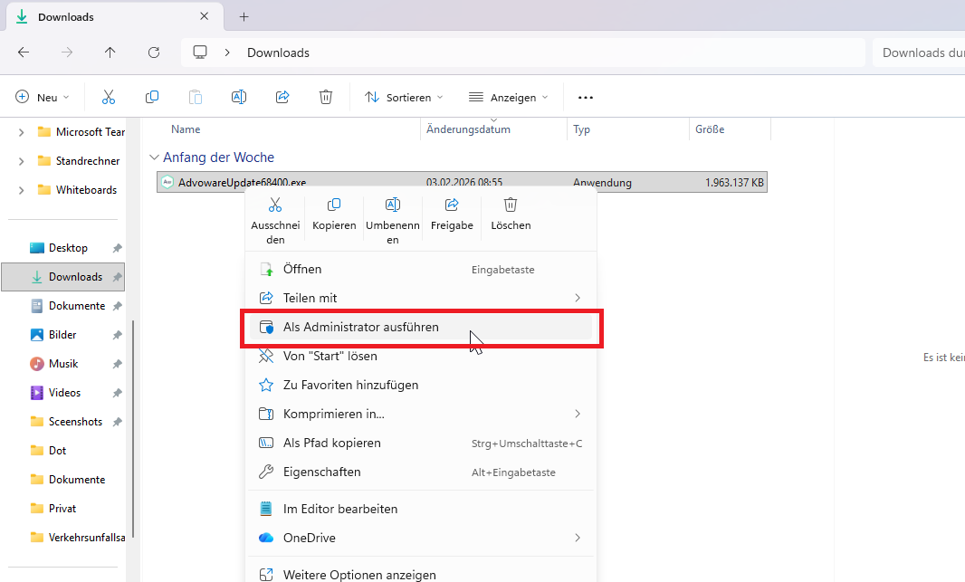Image resolution: width=965 pixels, height=582 pixels.
Task: Choose Löschen in the context menu
Action: 511,215
